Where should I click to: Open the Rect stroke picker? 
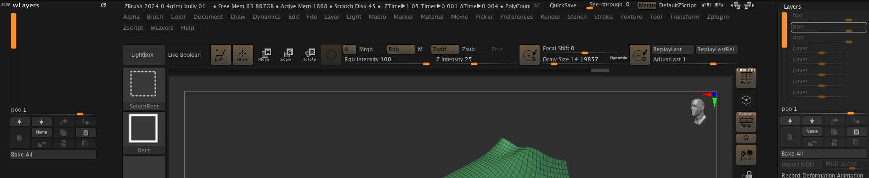click(x=144, y=133)
